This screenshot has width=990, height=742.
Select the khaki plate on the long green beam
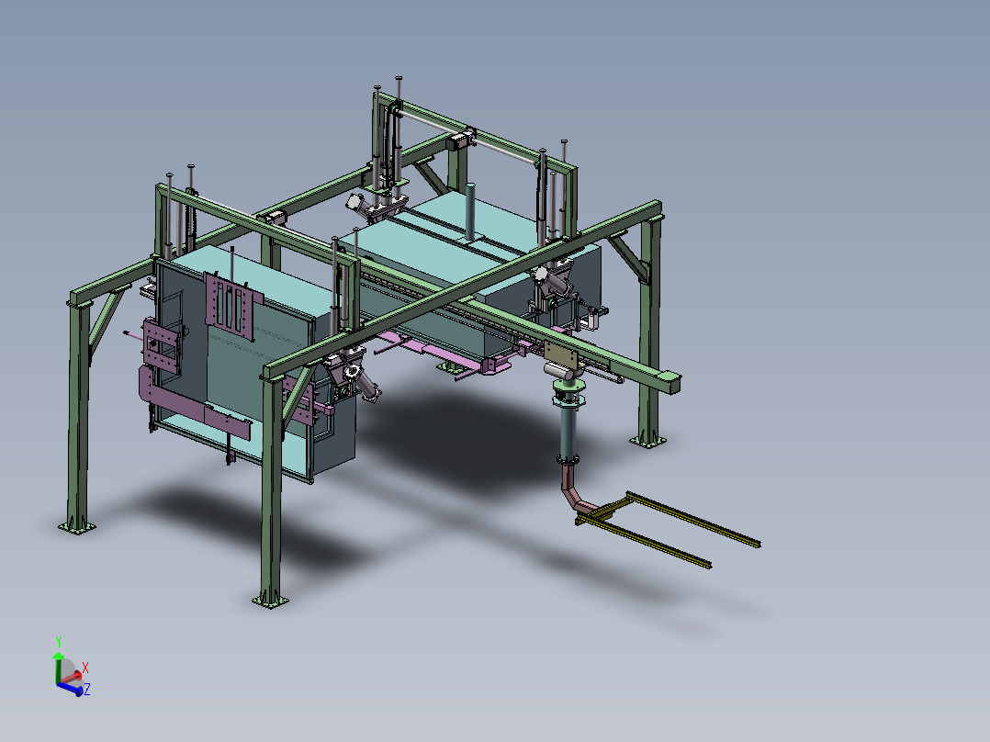pyautogui.click(x=560, y=355)
